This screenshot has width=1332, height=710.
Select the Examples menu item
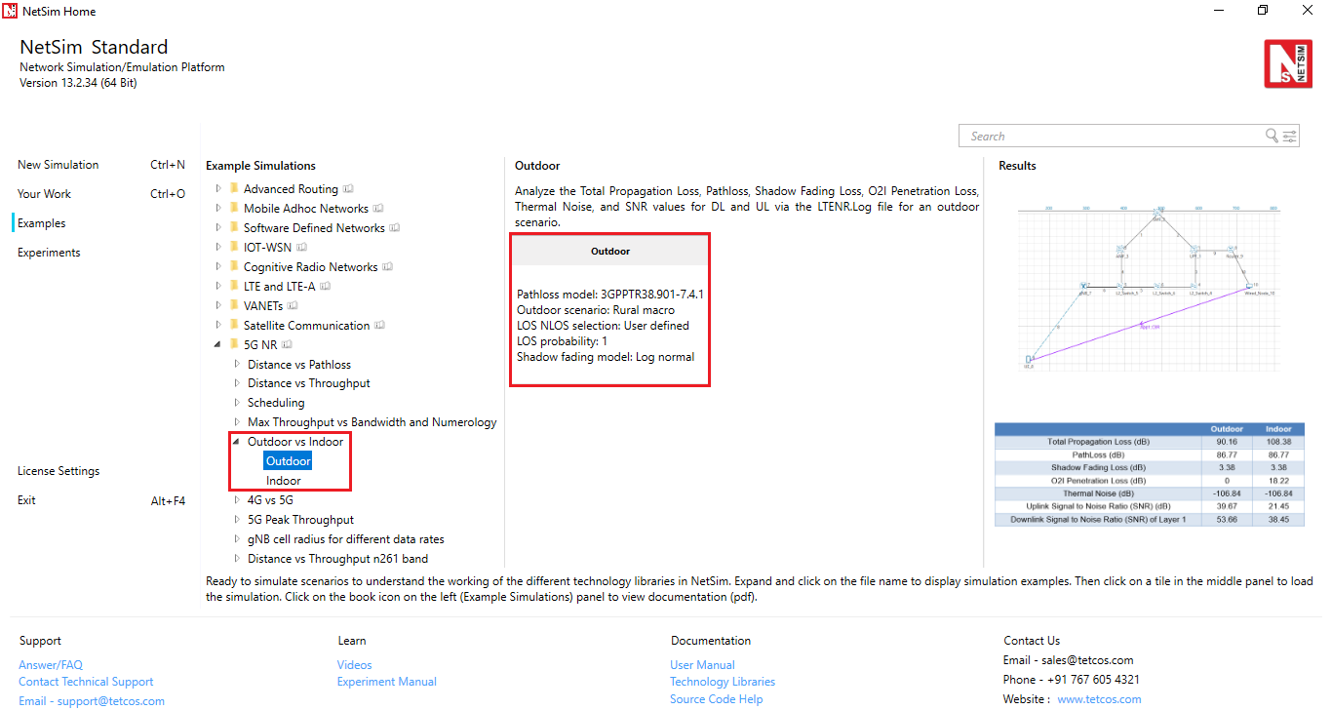pos(41,223)
